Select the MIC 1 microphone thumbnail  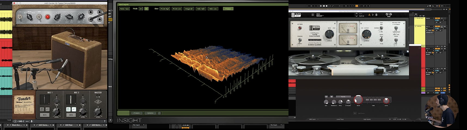(45, 99)
